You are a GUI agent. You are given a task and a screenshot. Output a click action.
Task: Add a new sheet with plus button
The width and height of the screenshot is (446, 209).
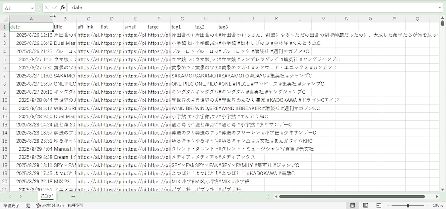click(x=73, y=197)
